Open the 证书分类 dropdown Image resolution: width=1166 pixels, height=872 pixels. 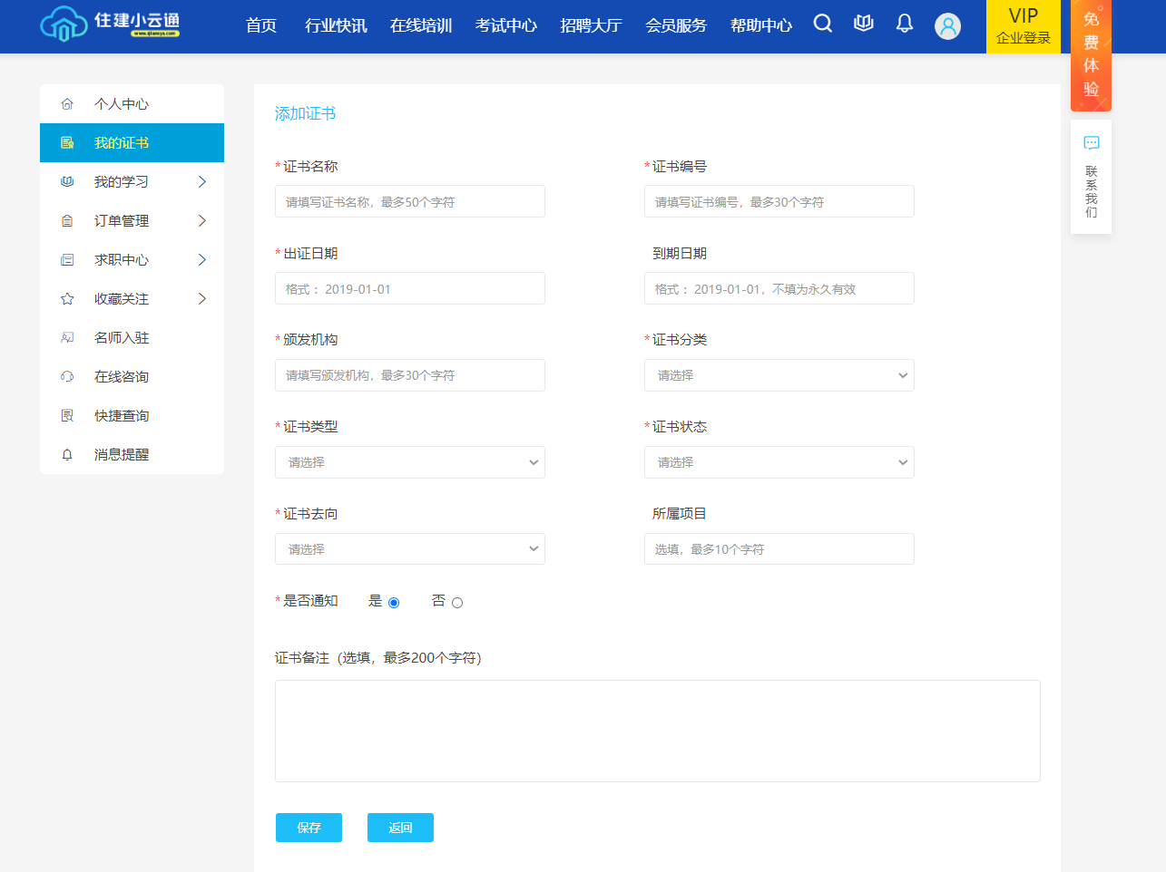click(779, 375)
